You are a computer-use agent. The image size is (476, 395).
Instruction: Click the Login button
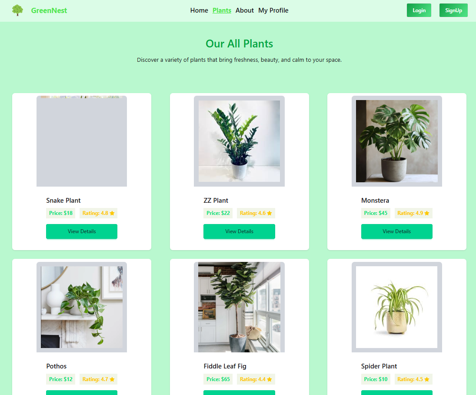419,10
